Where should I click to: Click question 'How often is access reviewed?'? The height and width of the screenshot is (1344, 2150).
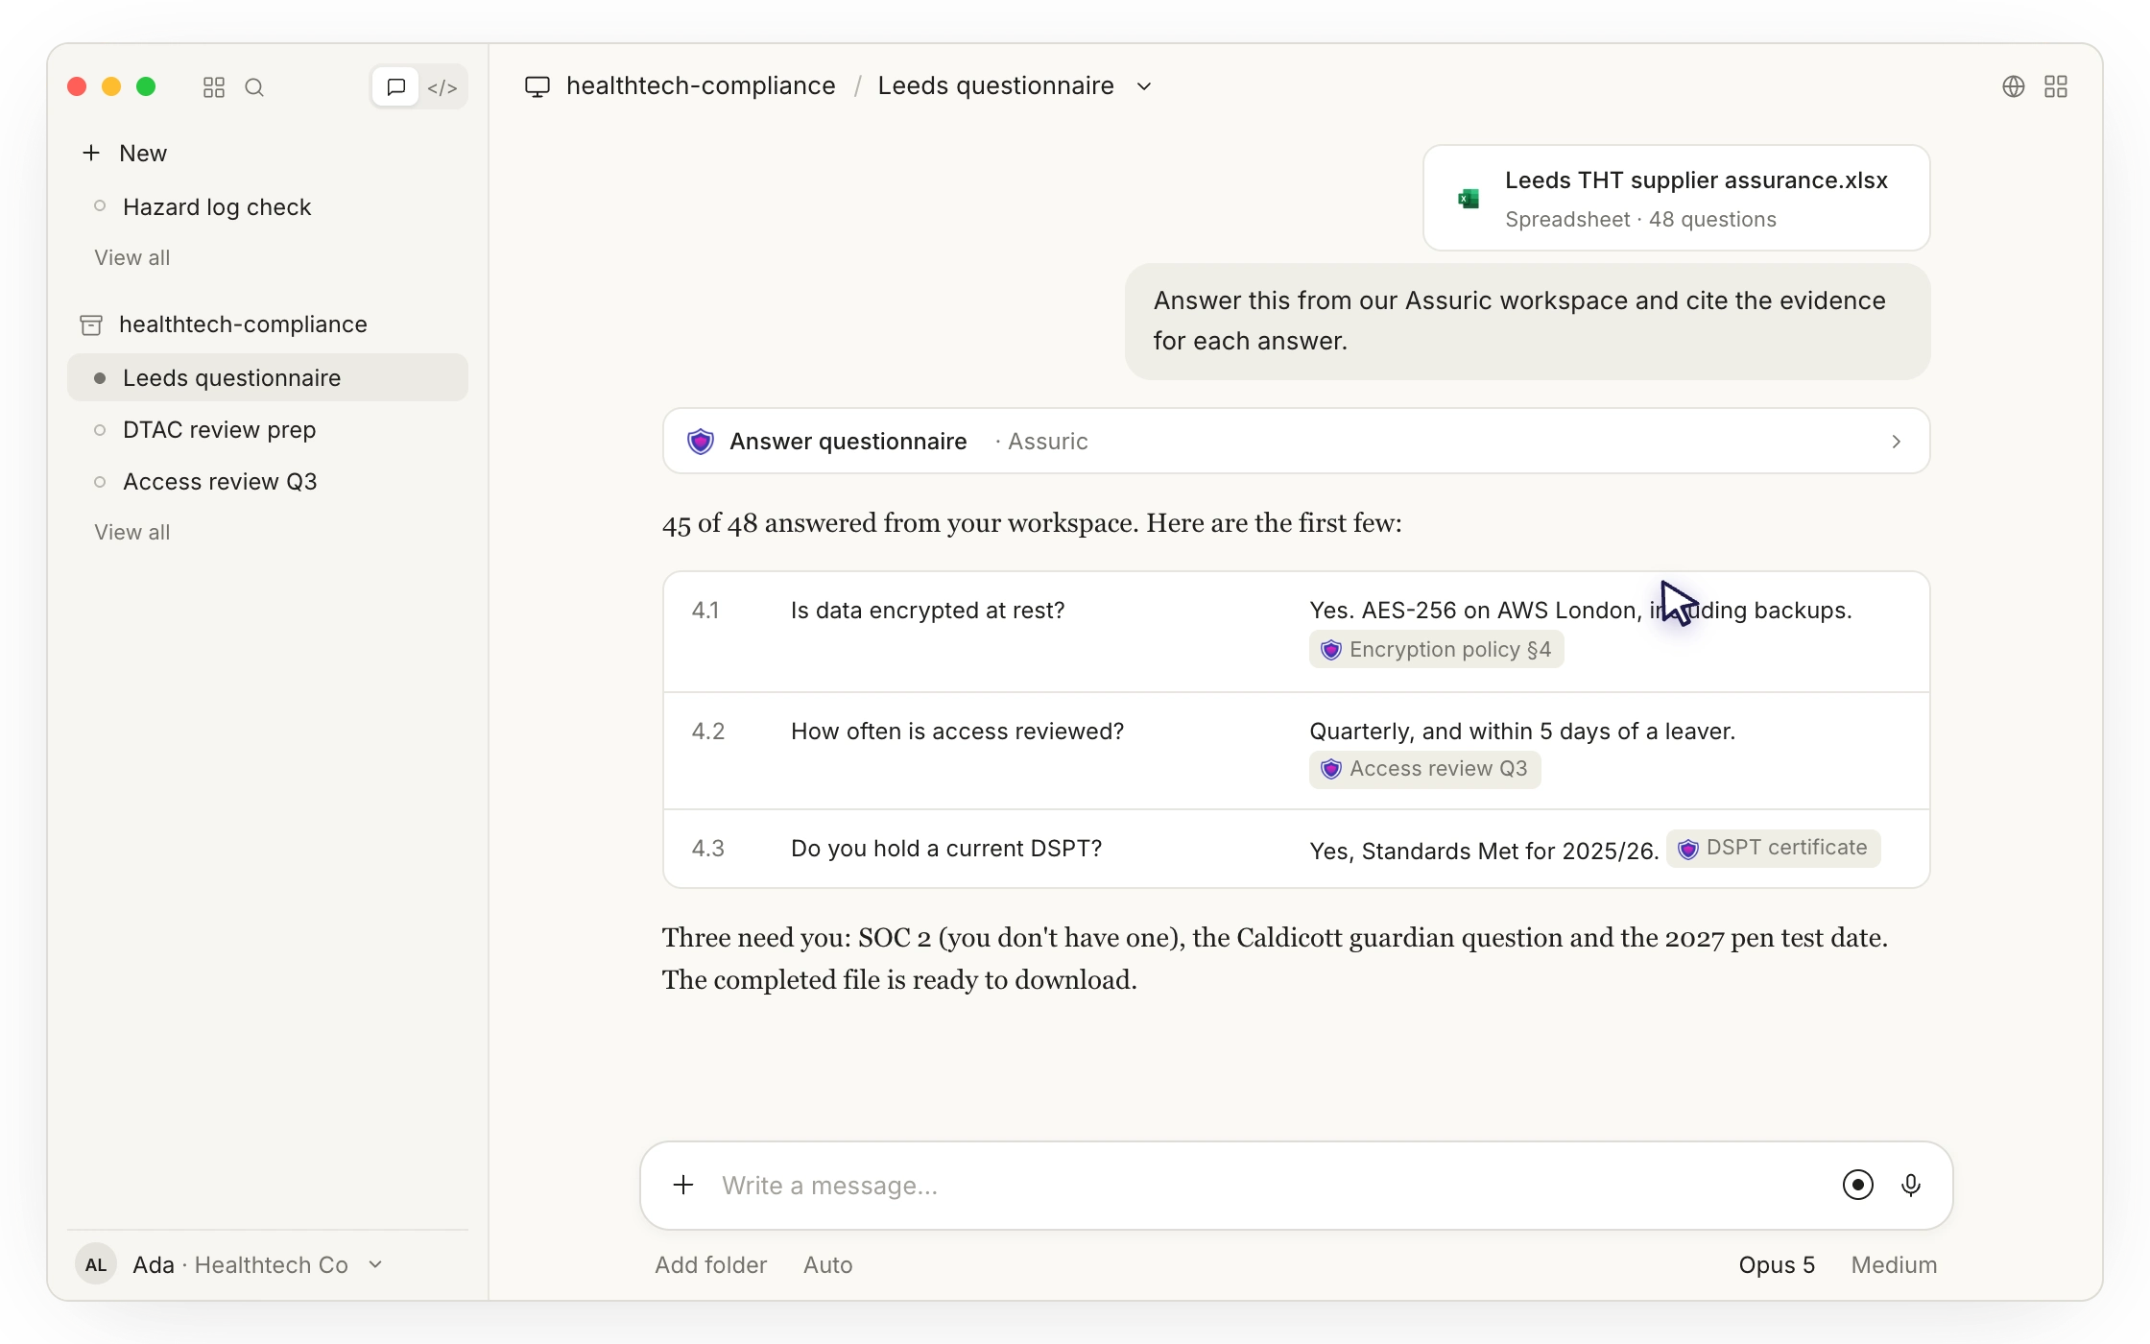click(957, 732)
